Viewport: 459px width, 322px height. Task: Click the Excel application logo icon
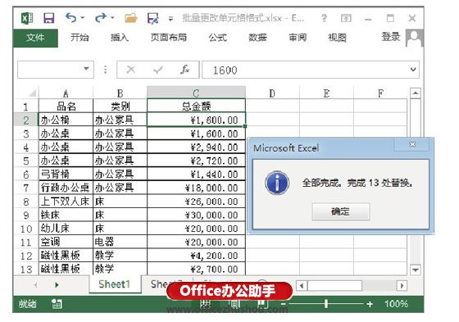27,19
